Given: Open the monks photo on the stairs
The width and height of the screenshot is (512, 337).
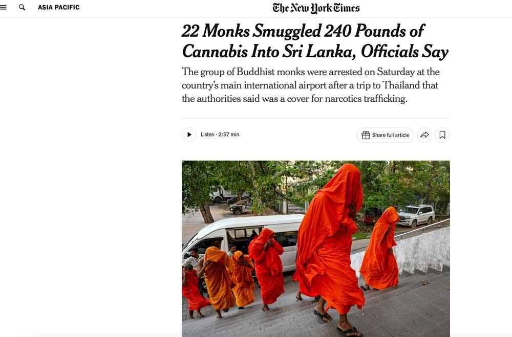Looking at the screenshot, I should tap(316, 249).
